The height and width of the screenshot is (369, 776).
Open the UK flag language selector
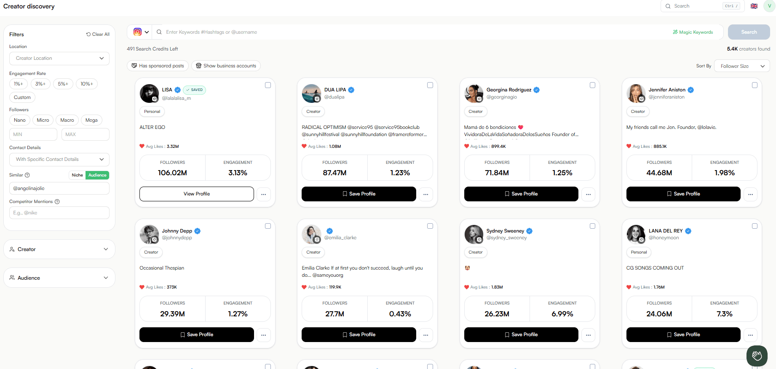pyautogui.click(x=754, y=6)
